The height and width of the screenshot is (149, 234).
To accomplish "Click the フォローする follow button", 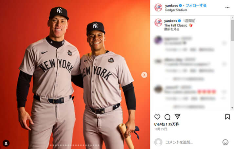I will tap(196, 6).
